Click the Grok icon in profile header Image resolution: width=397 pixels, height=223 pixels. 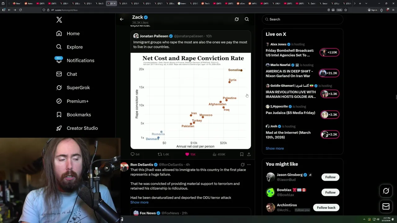pyautogui.click(x=237, y=19)
